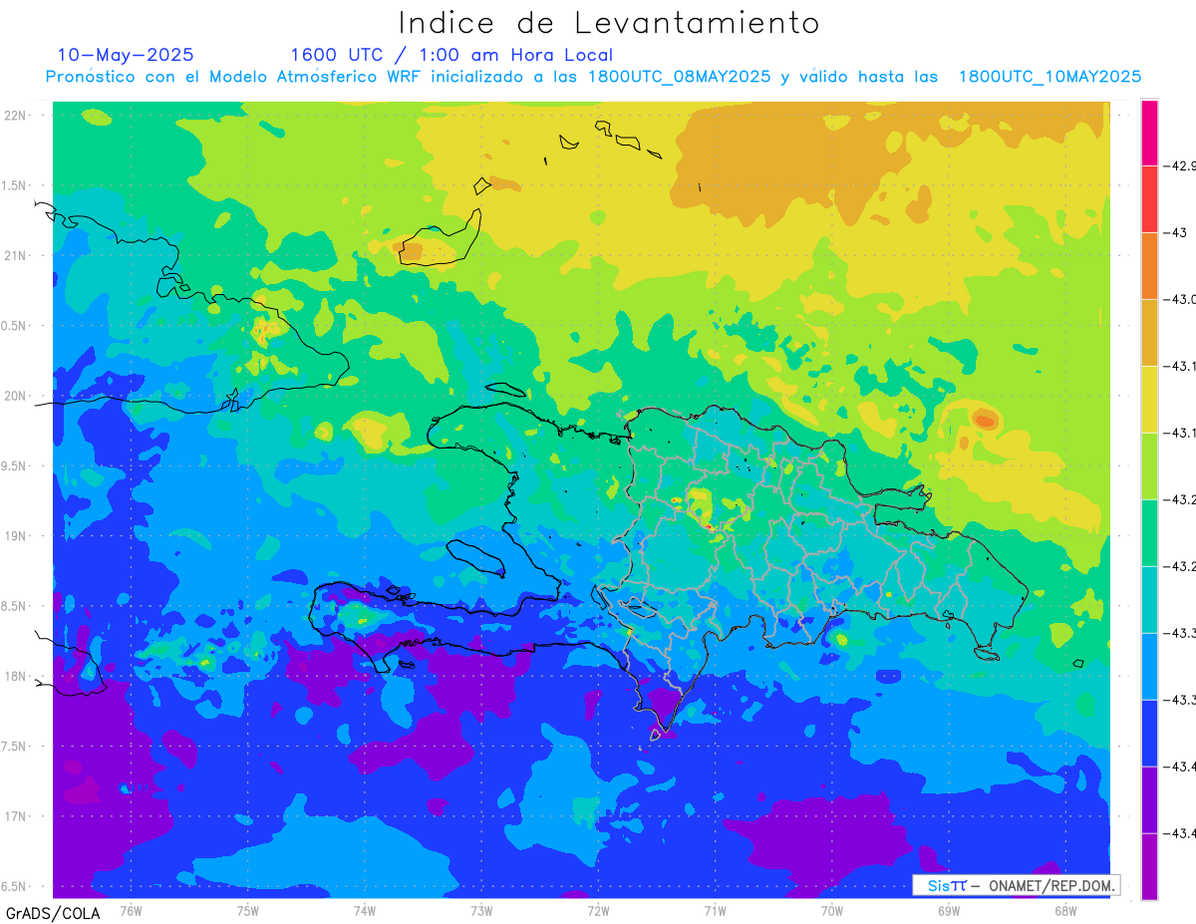Select the royal blue swatch in the legend
This screenshot has height=924, width=1196.
pyautogui.click(x=1149, y=733)
